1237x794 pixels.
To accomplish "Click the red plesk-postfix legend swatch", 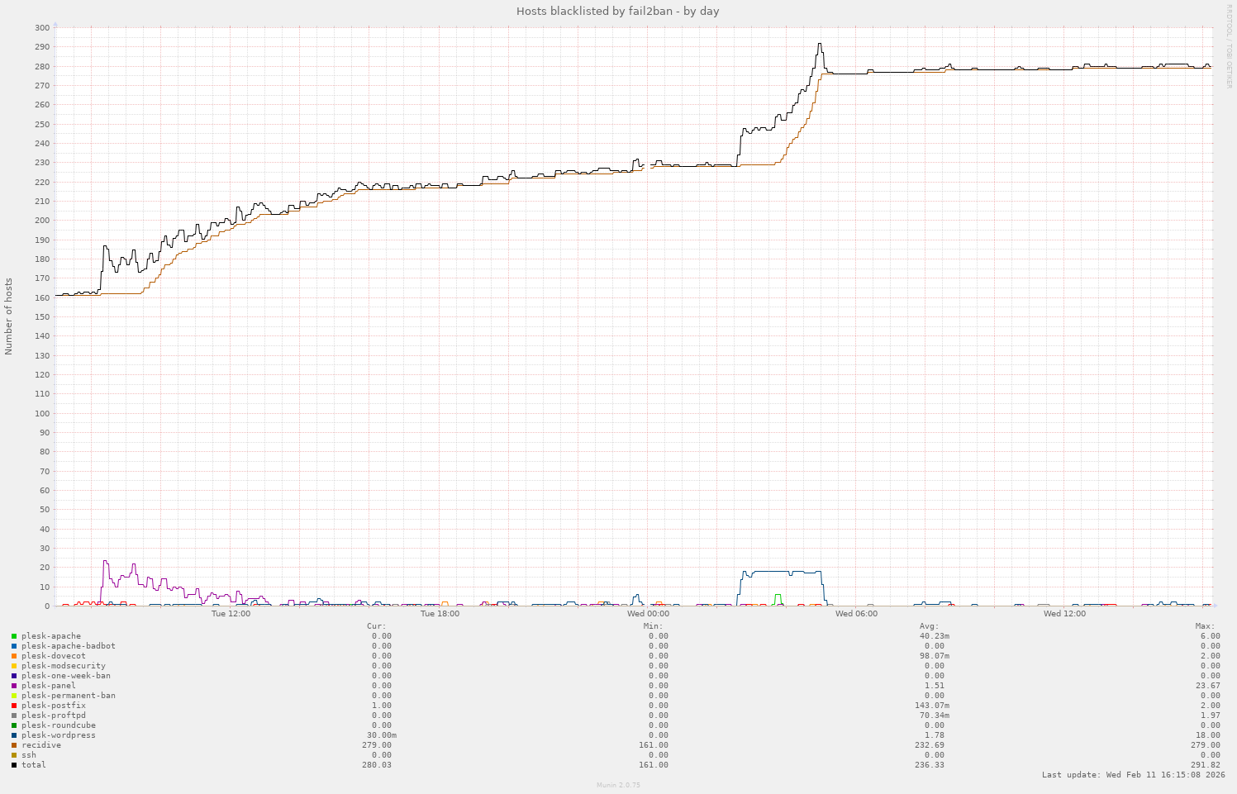I will pyautogui.click(x=14, y=706).
